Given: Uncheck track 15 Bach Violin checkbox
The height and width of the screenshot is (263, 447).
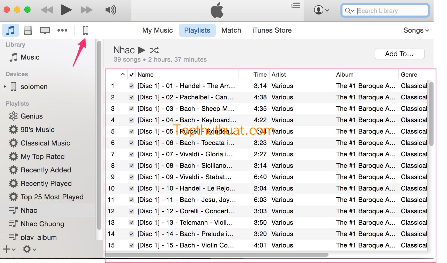Looking at the screenshot, I should (131, 245).
